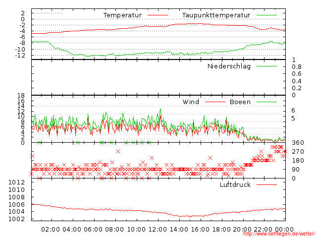Click the 10:00 time axis label
The image size is (317, 238).
(x=137, y=229)
